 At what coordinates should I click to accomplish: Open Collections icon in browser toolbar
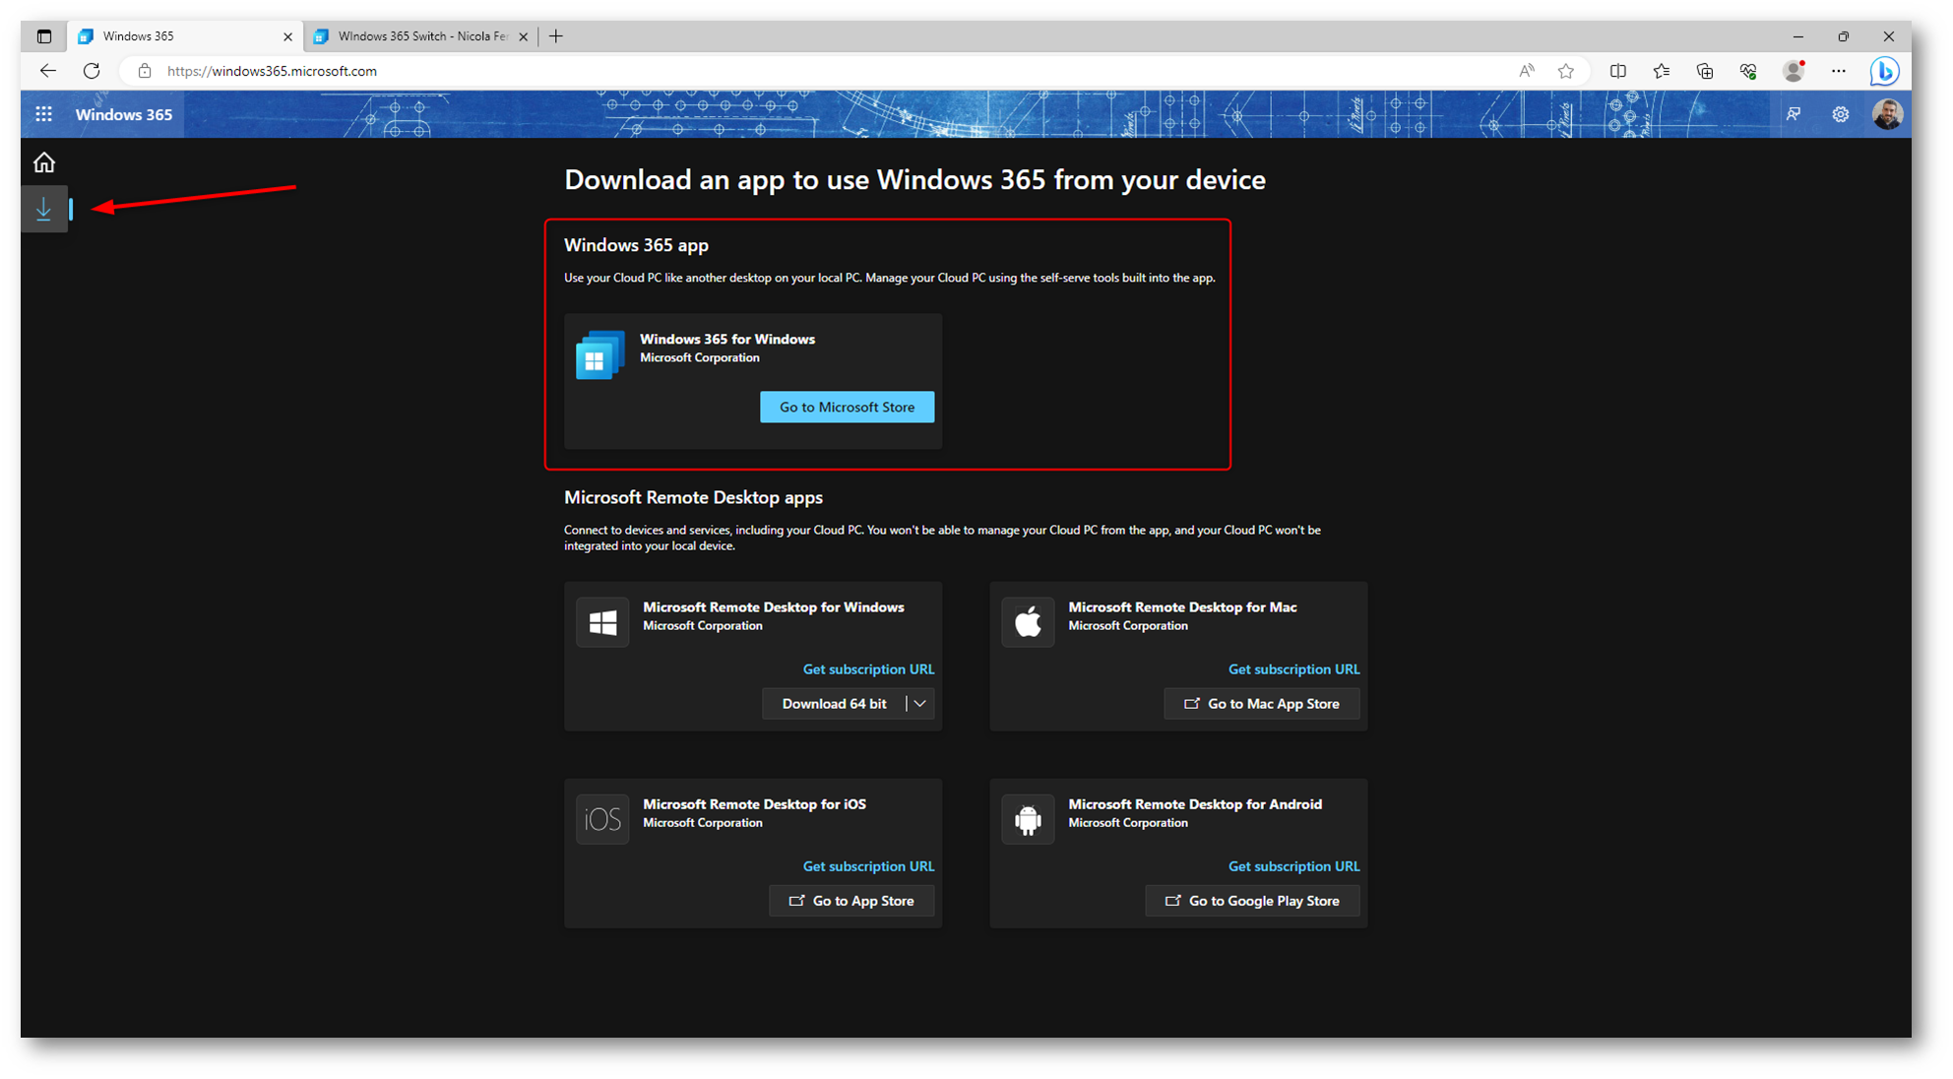tap(1705, 71)
